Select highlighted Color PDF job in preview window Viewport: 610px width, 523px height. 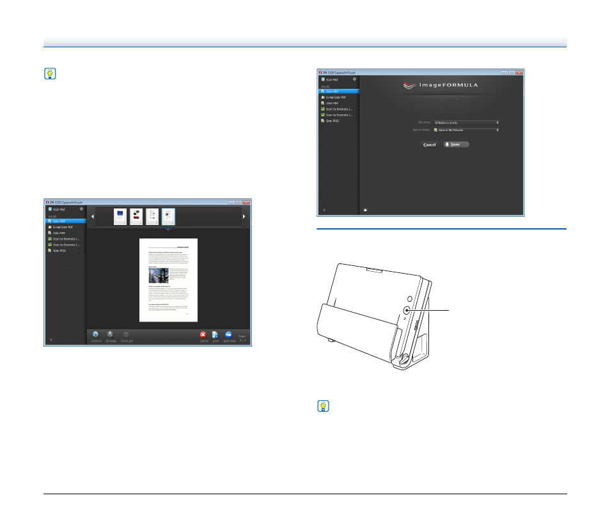coord(66,221)
